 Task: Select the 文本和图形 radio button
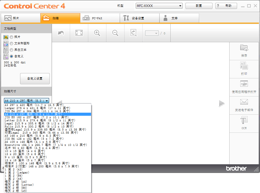click(x=11, y=43)
